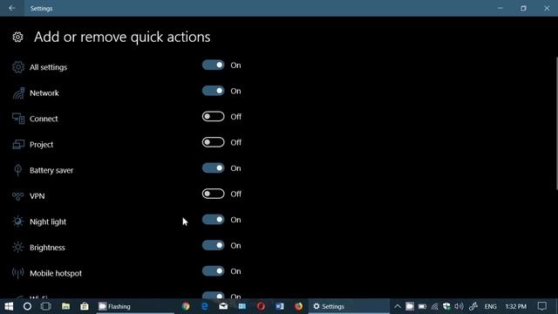Open the Mail app from the taskbar

coord(223,306)
